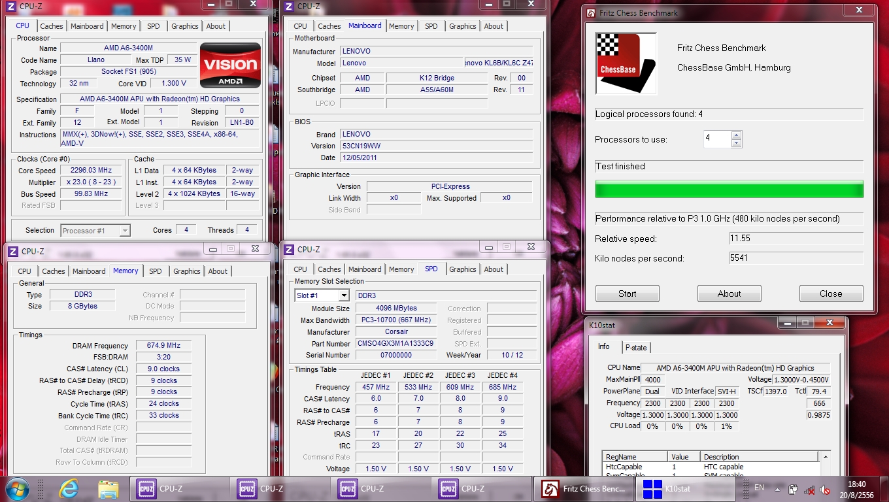Viewport: 889px width, 502px height.
Task: Click the Chipset value "K12 Bridge"
Action: pyautogui.click(x=437, y=78)
